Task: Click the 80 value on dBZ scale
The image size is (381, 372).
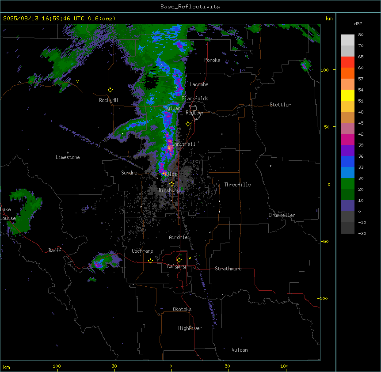Action: click(361, 35)
